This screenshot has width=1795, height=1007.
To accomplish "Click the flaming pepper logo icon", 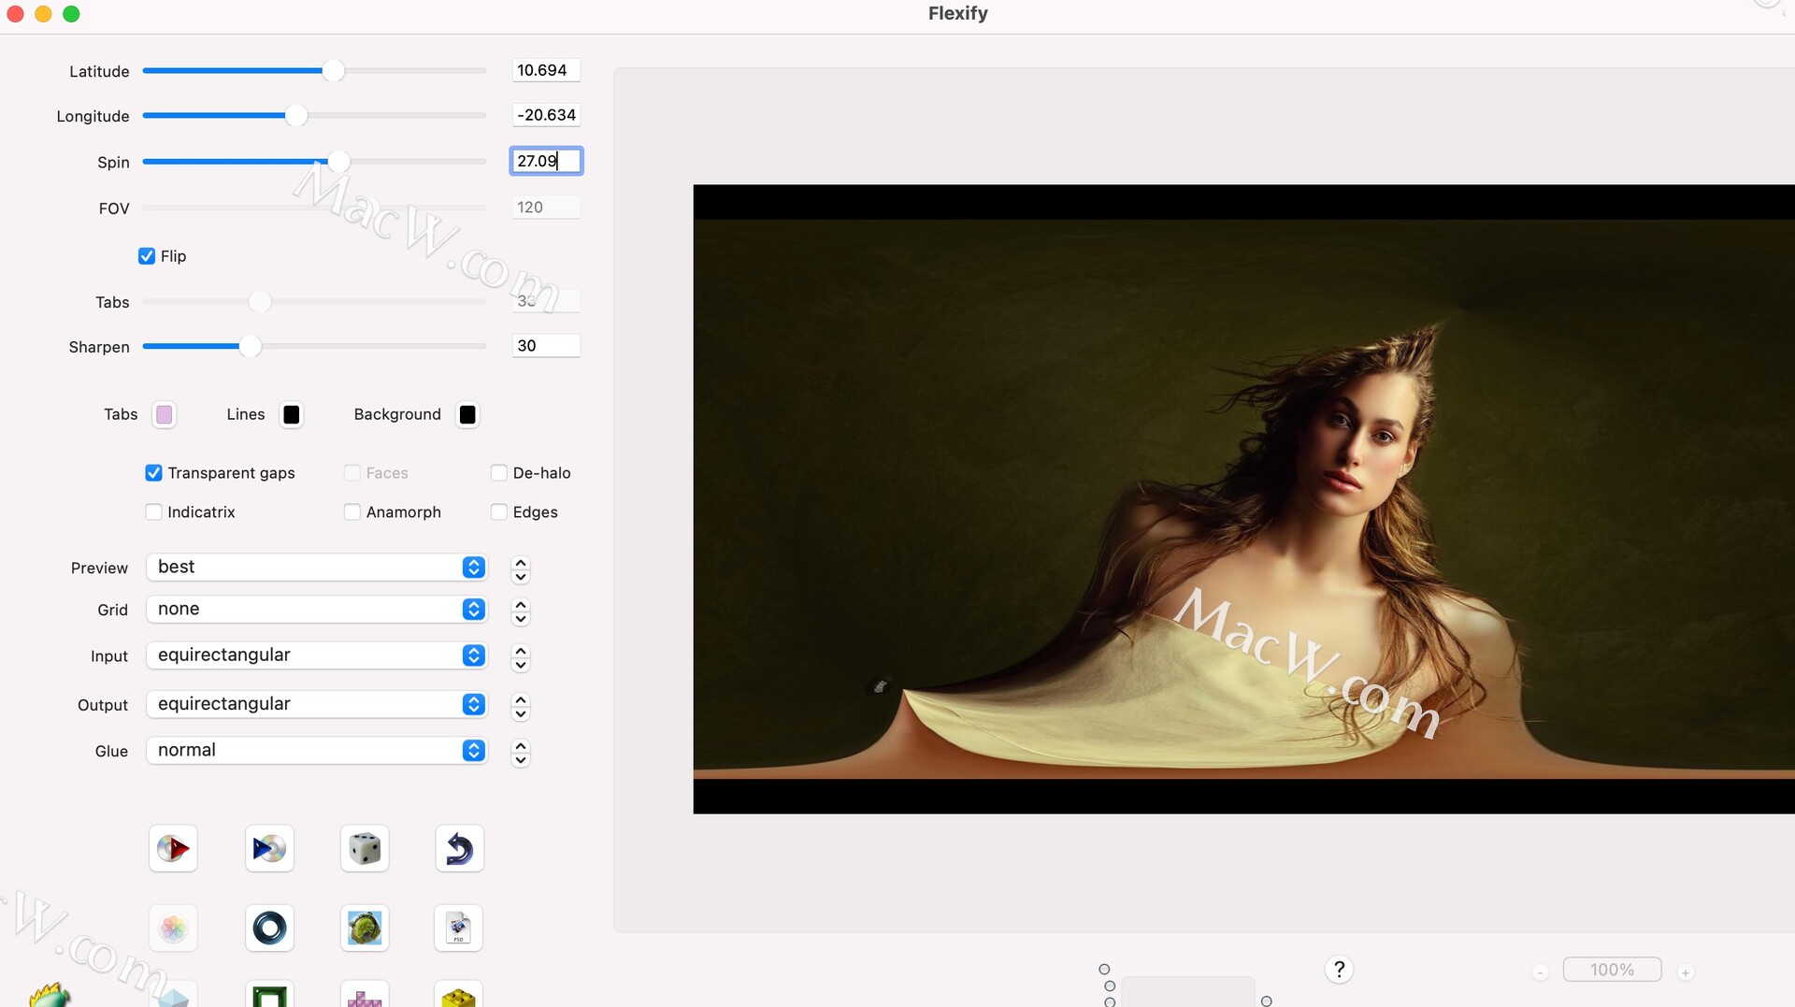I will (x=50, y=995).
